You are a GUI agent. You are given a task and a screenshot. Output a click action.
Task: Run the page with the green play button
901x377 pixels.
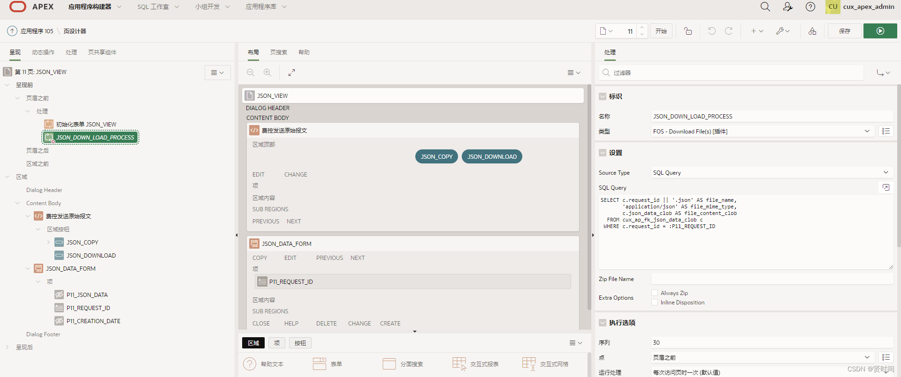point(880,31)
